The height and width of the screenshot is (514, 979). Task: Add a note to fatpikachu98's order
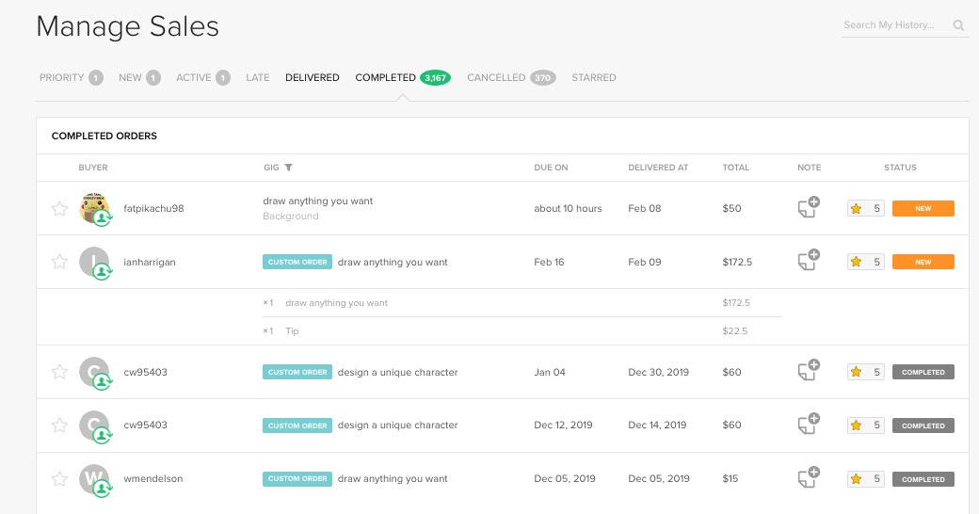808,208
